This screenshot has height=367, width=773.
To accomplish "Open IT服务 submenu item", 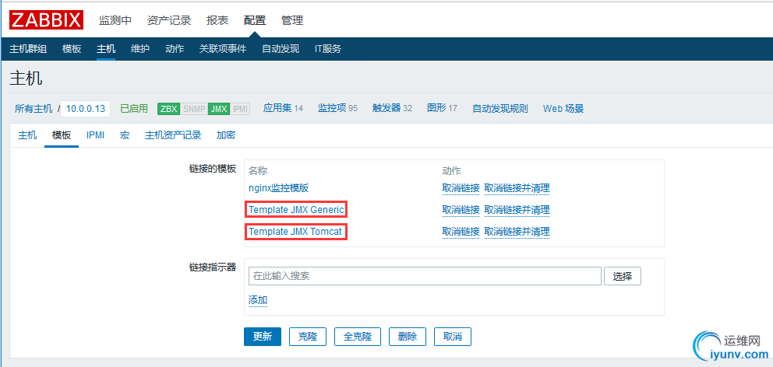I will point(328,49).
